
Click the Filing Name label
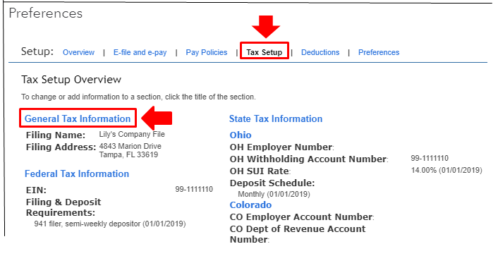point(56,135)
